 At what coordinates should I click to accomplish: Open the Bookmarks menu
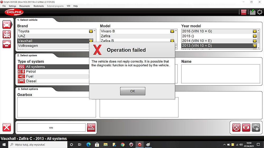tap(39, 6)
